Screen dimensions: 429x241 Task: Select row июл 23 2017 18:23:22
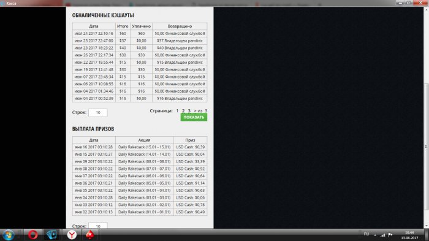tap(140, 48)
